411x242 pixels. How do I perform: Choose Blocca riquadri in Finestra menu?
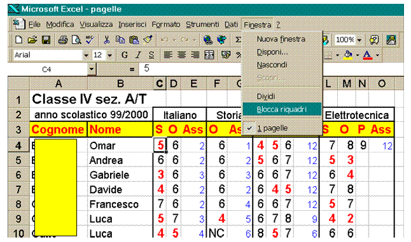[282, 109]
